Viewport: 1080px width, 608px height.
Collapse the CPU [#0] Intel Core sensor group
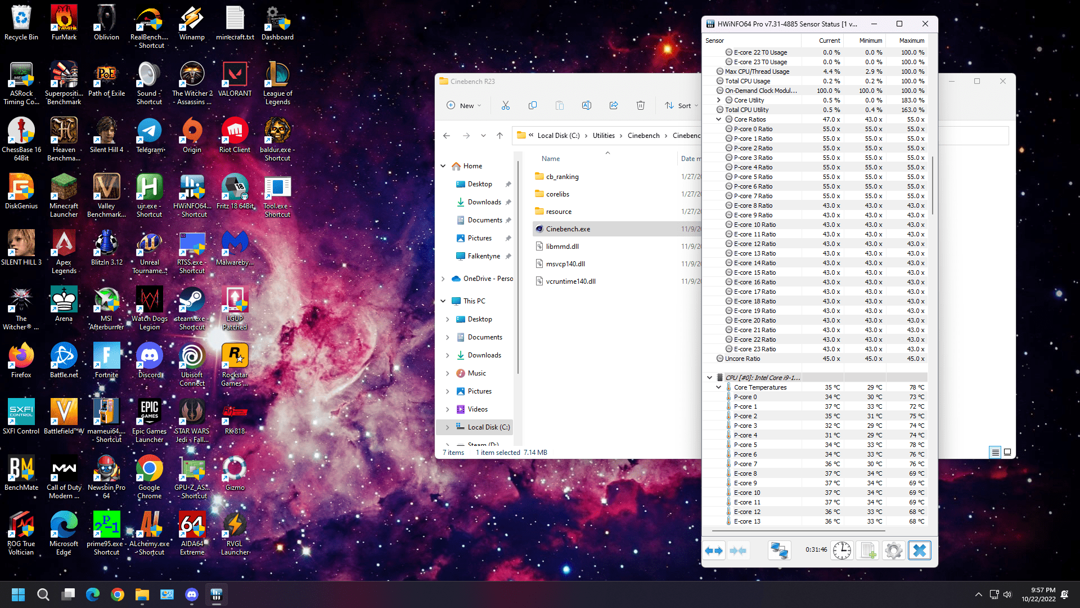click(x=709, y=378)
